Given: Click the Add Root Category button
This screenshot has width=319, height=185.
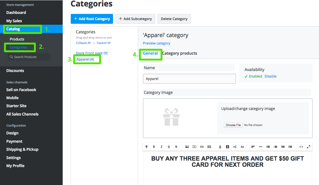Looking at the screenshot, I should [92, 19].
